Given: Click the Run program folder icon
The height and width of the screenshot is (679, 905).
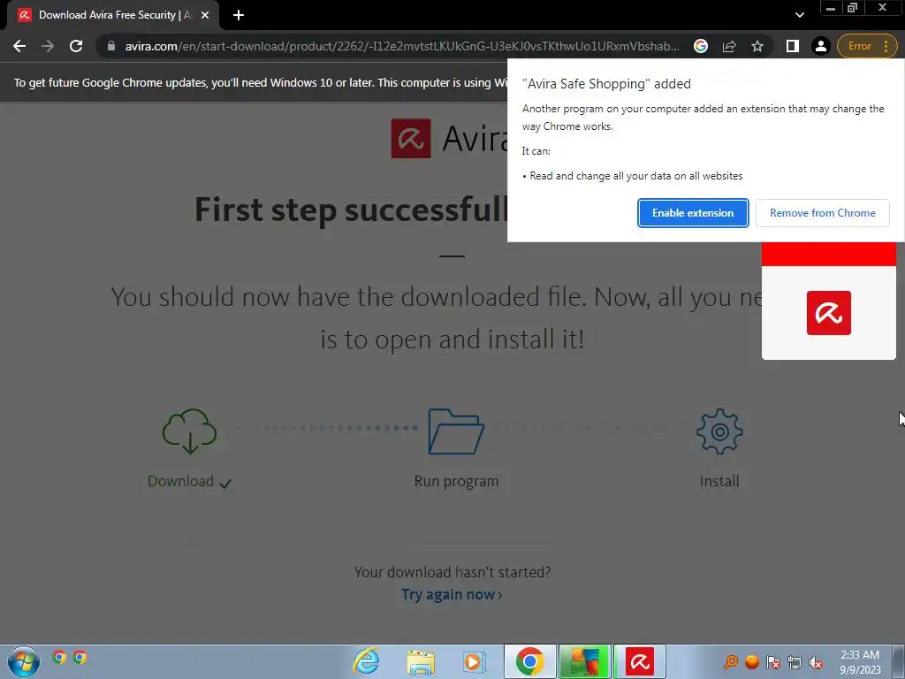Looking at the screenshot, I should pos(456,431).
